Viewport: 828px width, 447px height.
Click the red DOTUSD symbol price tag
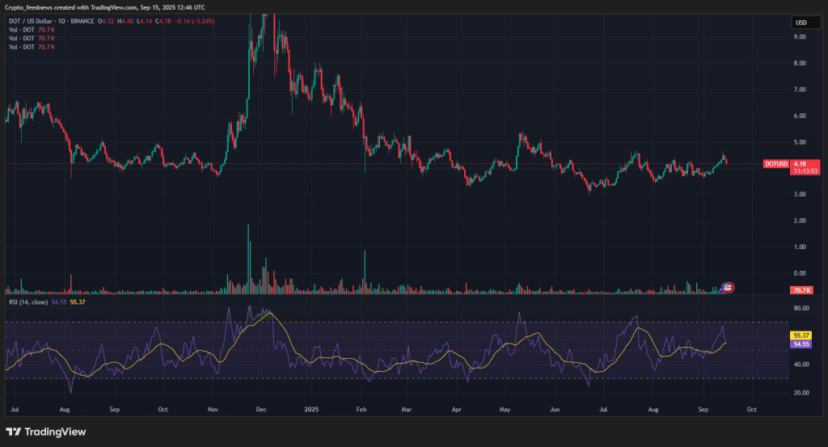pyautogui.click(x=775, y=164)
